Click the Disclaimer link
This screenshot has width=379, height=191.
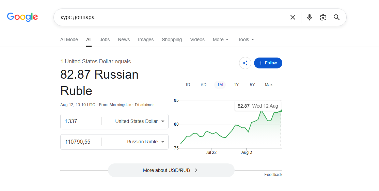(144, 105)
